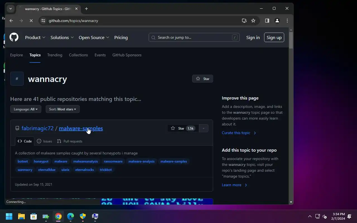Open the Events tab
357x223 pixels.
pyautogui.click(x=100, y=55)
